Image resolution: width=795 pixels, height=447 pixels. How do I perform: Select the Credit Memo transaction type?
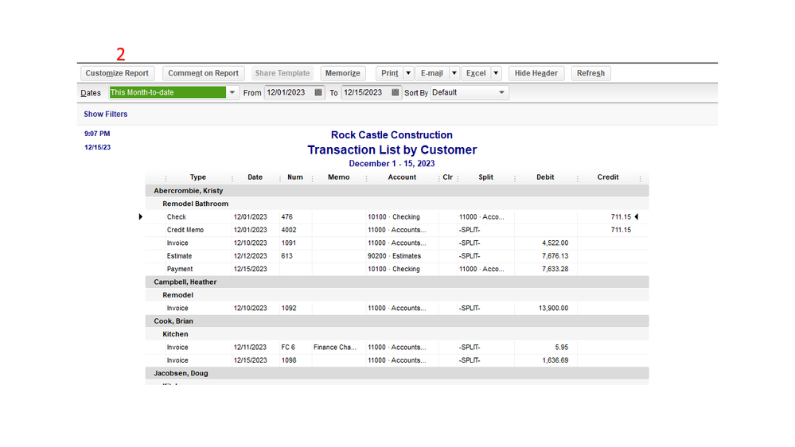[x=185, y=230]
